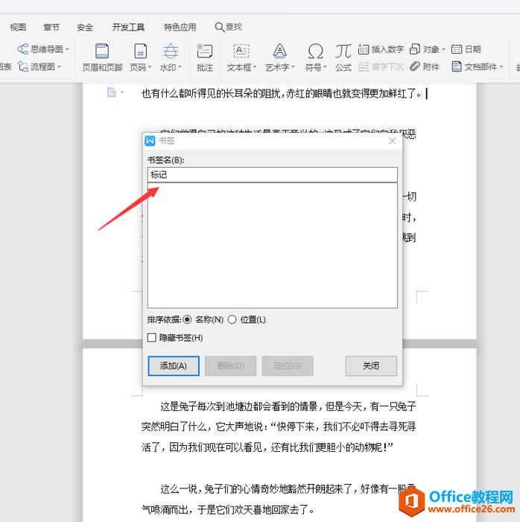Expand the 艺术字 dropdown arrow

click(x=293, y=67)
